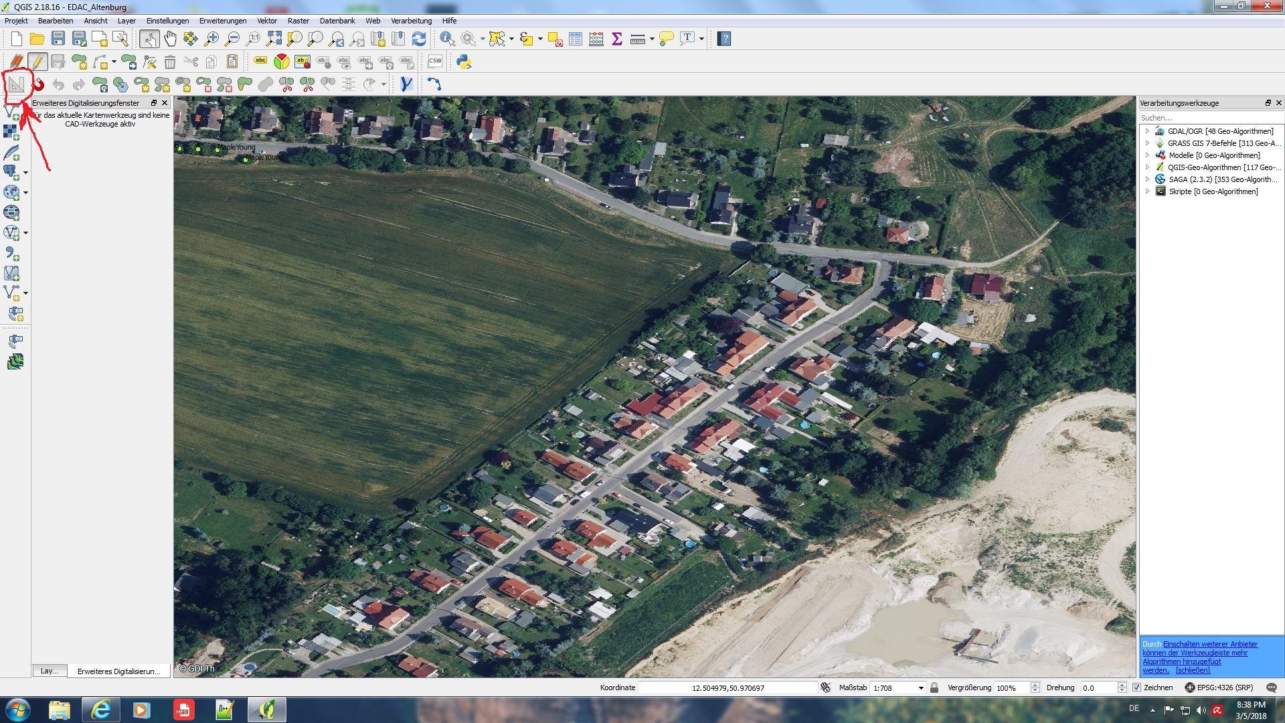Show the statistical summary sigma icon
Viewport: 1285px width, 723px height.
pos(617,39)
